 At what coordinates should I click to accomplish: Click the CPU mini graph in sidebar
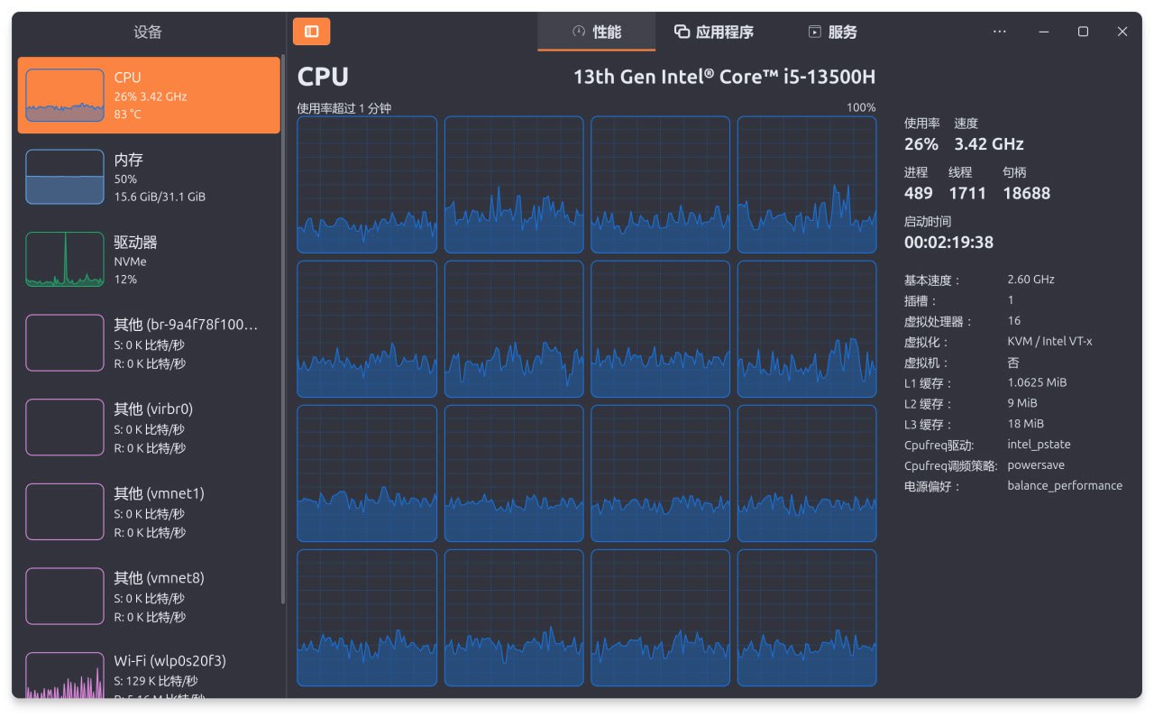(65, 95)
